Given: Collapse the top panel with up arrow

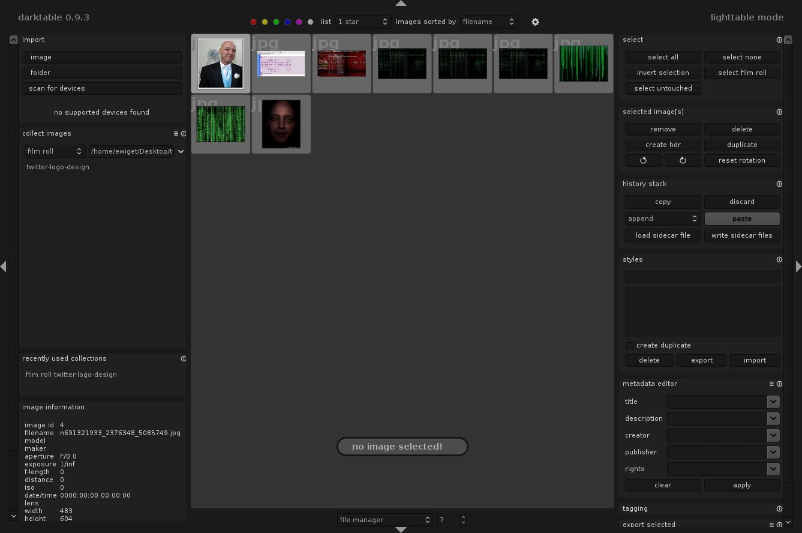Looking at the screenshot, I should click(x=401, y=3).
